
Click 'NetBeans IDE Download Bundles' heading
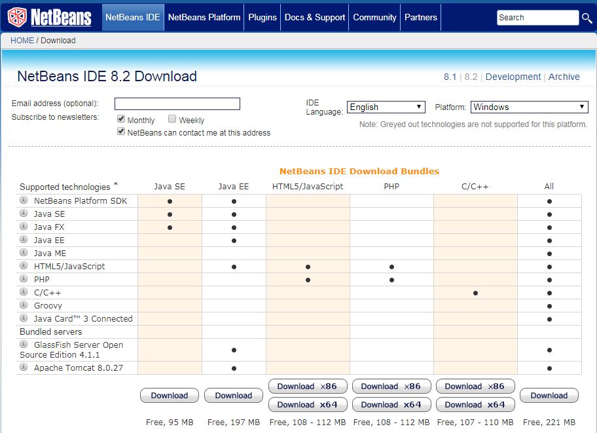point(359,172)
